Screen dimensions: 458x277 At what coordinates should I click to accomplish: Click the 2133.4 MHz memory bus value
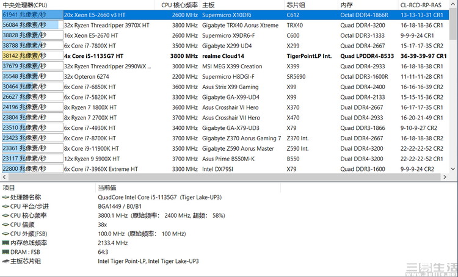pyautogui.click(x=113, y=243)
